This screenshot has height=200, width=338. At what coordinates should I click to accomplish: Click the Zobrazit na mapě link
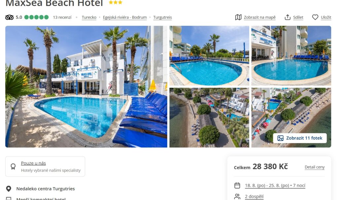pos(260,17)
